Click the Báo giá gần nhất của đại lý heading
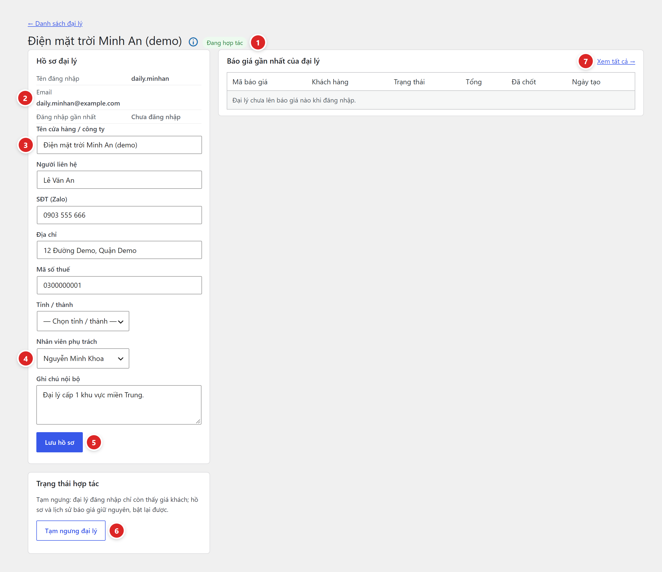The image size is (662, 572). (x=273, y=61)
